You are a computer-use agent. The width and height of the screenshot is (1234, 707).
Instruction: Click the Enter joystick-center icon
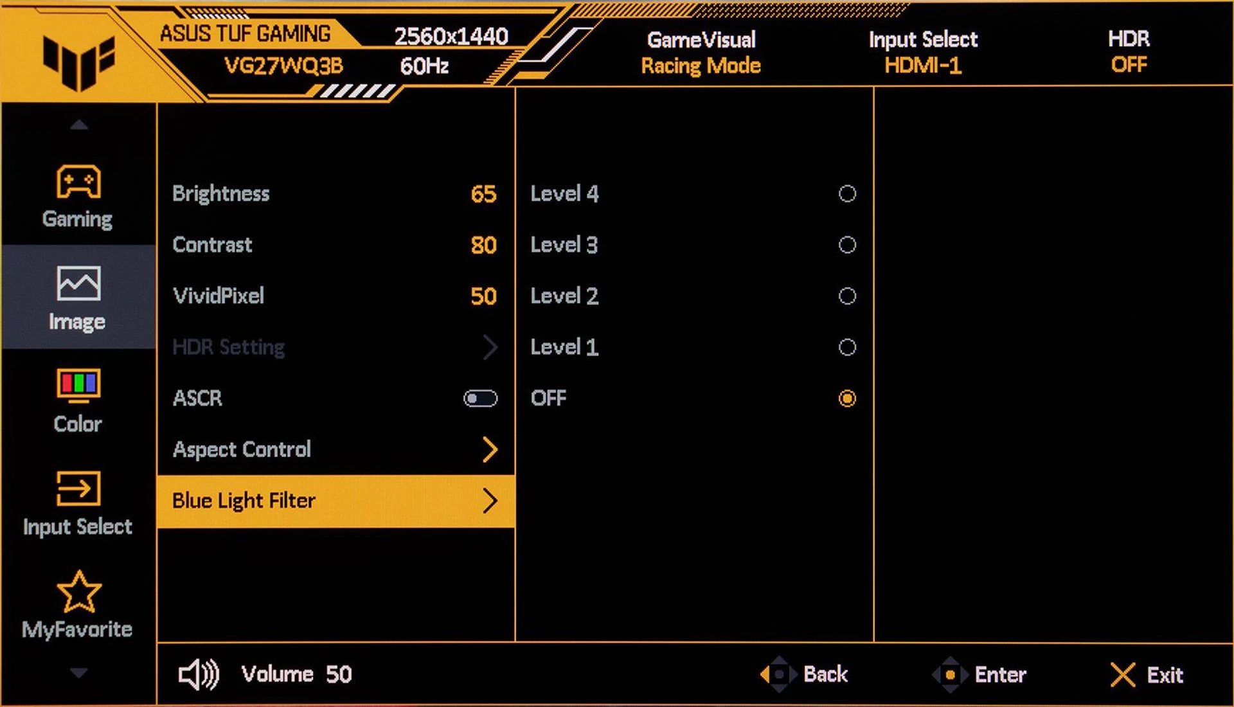point(950,674)
